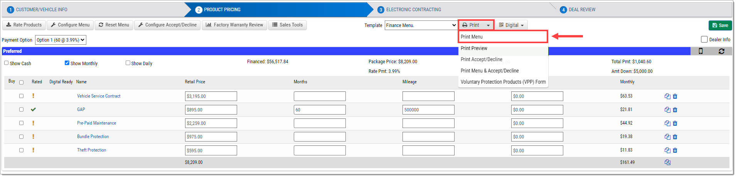Click GAP Mileage field showing 500000
Viewport: 736px width, 177px height.
pos(428,110)
